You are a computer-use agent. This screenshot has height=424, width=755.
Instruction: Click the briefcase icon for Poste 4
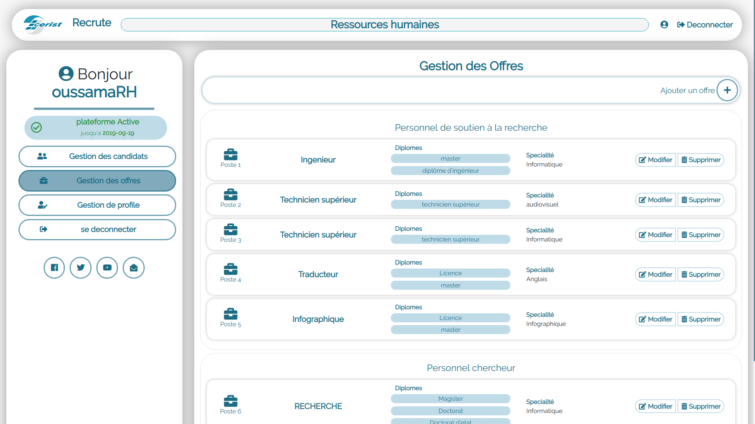click(x=230, y=269)
